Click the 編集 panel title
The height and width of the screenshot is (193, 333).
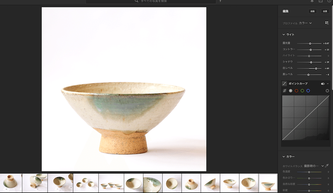click(x=286, y=11)
